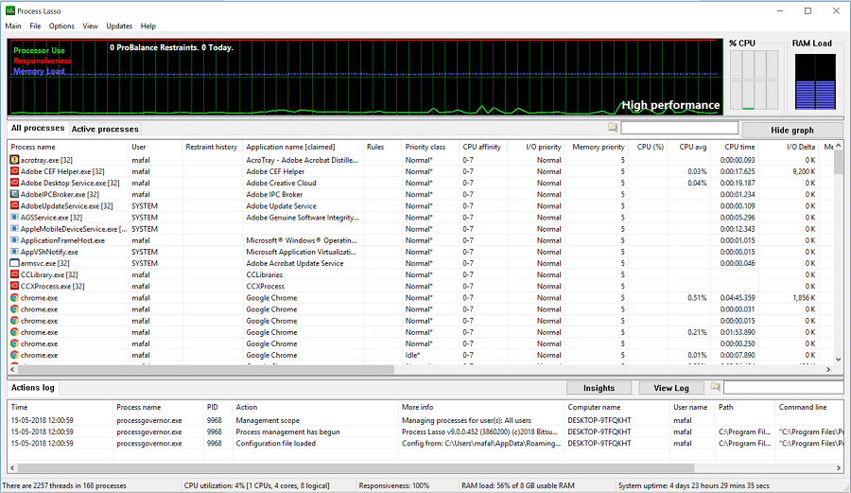
Task: Click the AdobeUpdateService.exe icon
Action: [x=14, y=205]
